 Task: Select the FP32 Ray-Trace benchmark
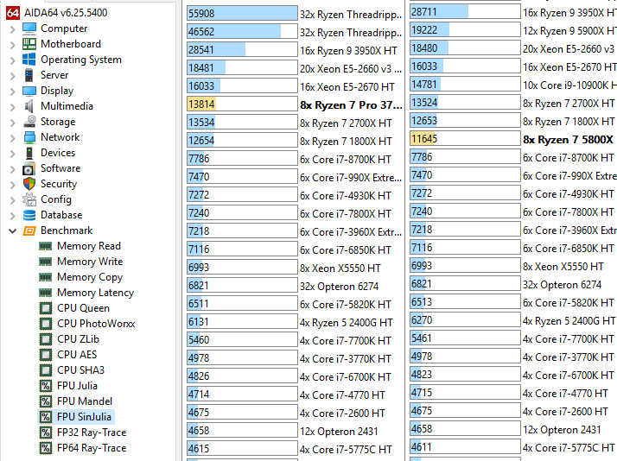click(x=92, y=433)
